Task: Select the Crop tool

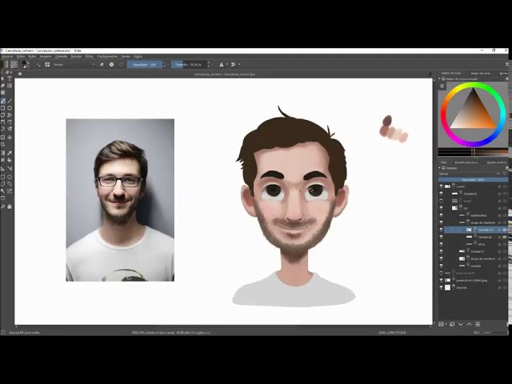Action: 2,145
